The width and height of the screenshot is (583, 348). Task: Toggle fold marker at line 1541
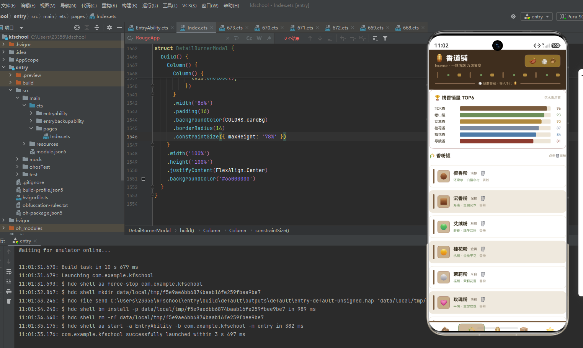(152, 94)
